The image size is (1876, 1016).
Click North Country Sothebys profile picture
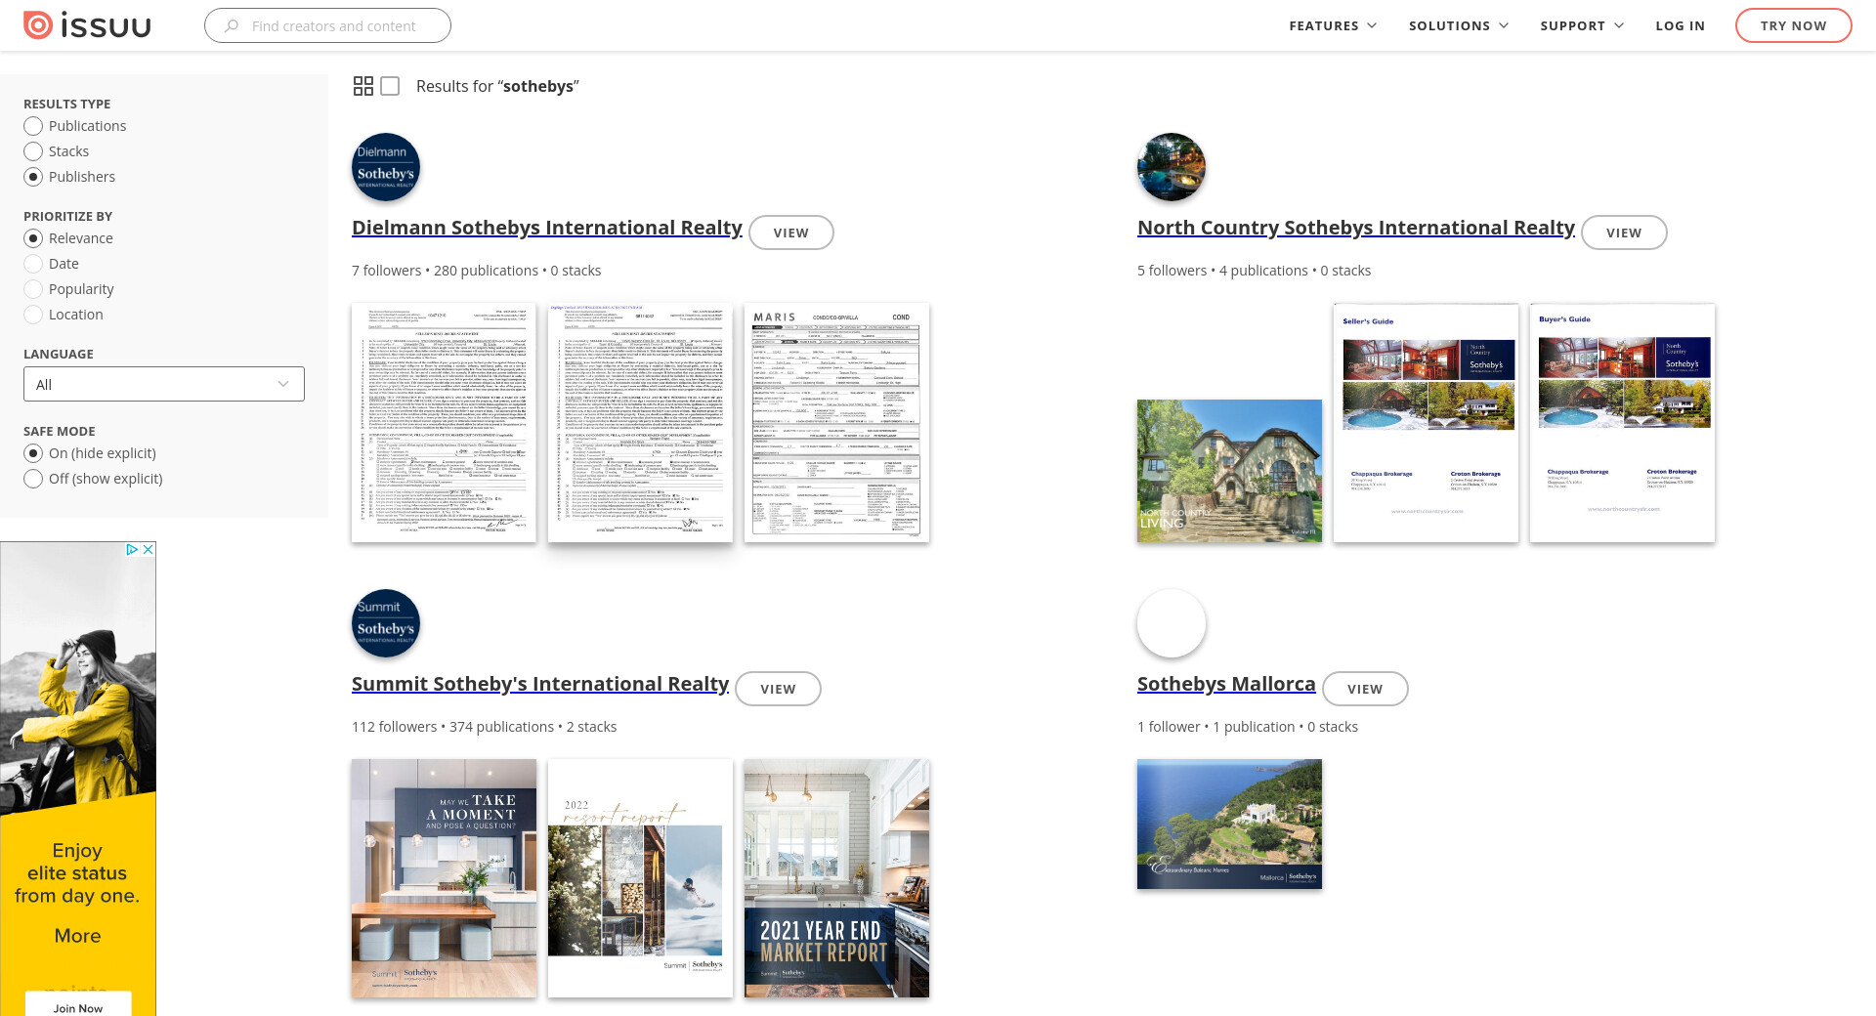click(1171, 167)
